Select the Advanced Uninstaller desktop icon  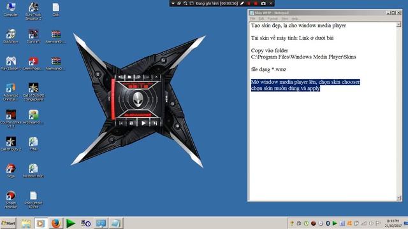11,92
